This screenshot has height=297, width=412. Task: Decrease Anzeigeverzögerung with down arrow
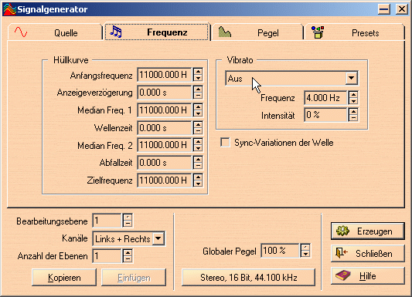pyautogui.click(x=198, y=96)
